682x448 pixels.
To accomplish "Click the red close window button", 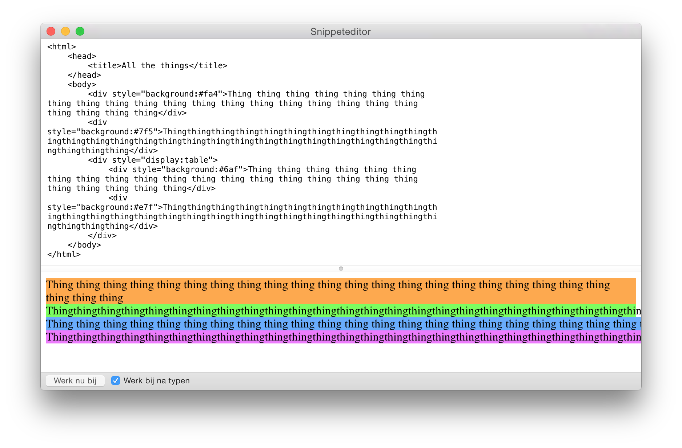I will pos(51,32).
